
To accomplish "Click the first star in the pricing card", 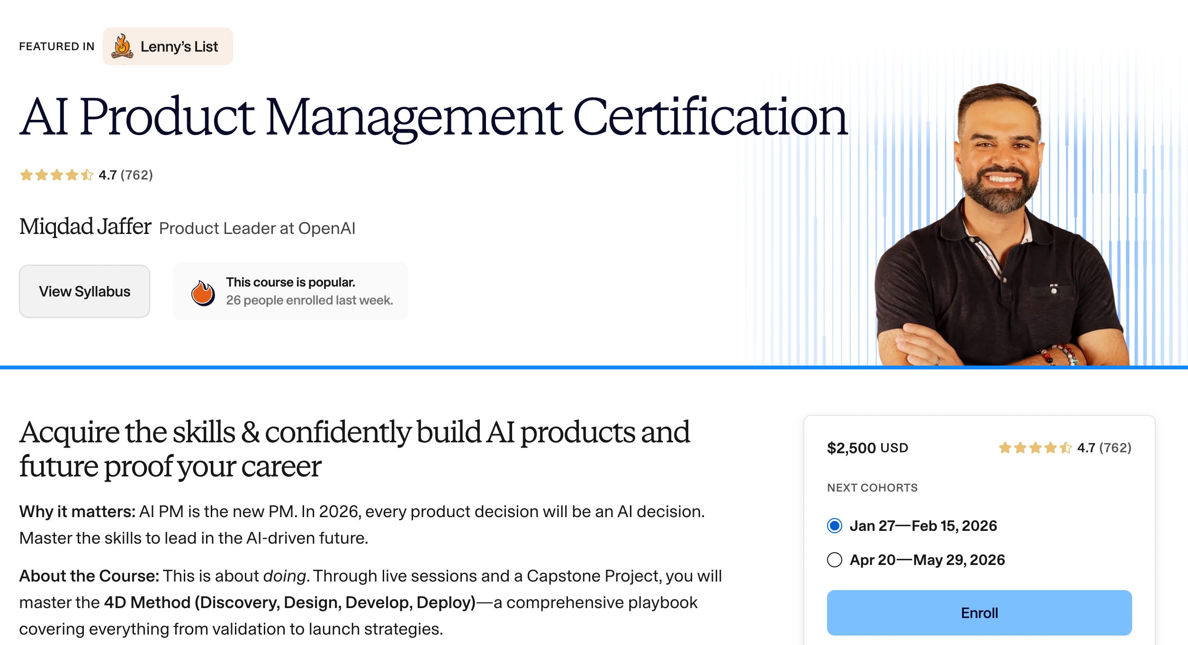I will tap(1005, 448).
